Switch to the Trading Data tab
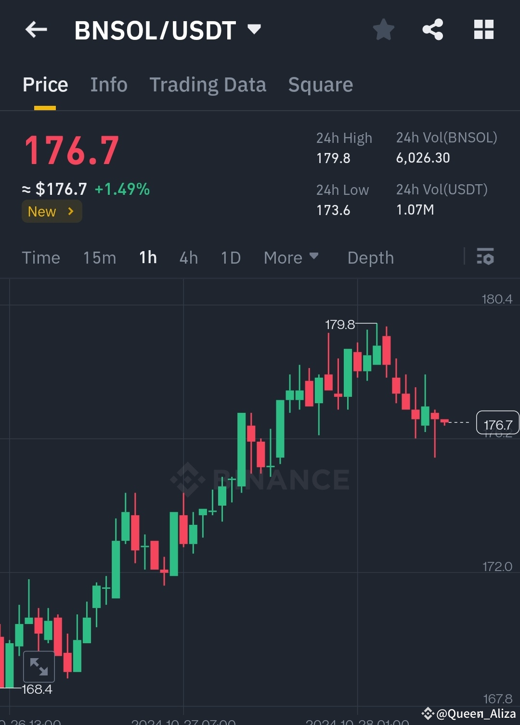 point(208,85)
